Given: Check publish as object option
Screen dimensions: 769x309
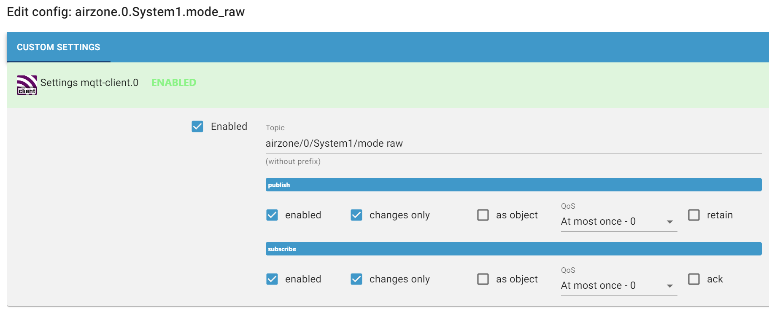Looking at the screenshot, I should click(x=483, y=215).
